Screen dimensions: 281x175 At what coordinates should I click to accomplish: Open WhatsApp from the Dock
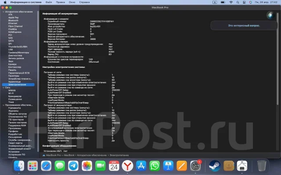(155, 166)
